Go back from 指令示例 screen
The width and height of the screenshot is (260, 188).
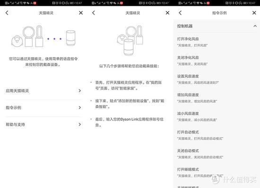point(180,13)
